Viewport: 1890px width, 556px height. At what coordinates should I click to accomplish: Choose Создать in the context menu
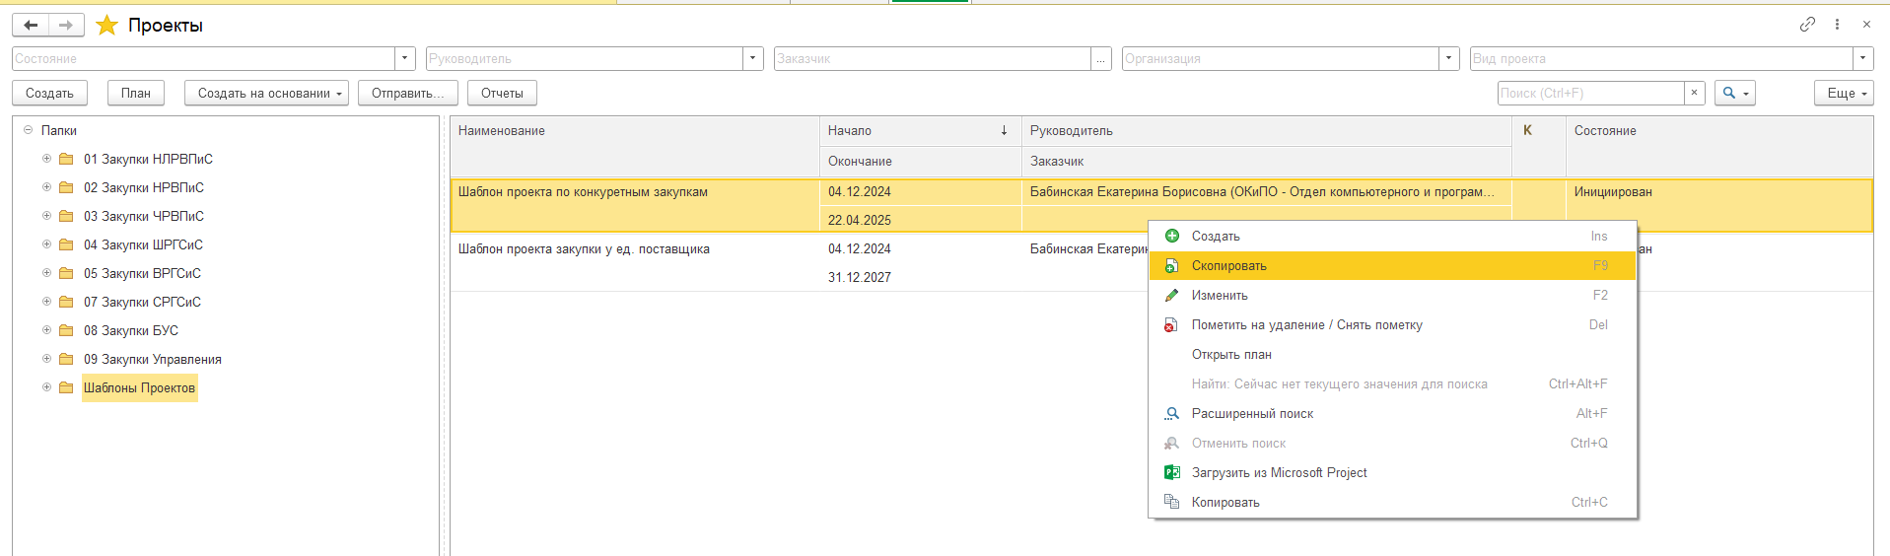coord(1392,236)
